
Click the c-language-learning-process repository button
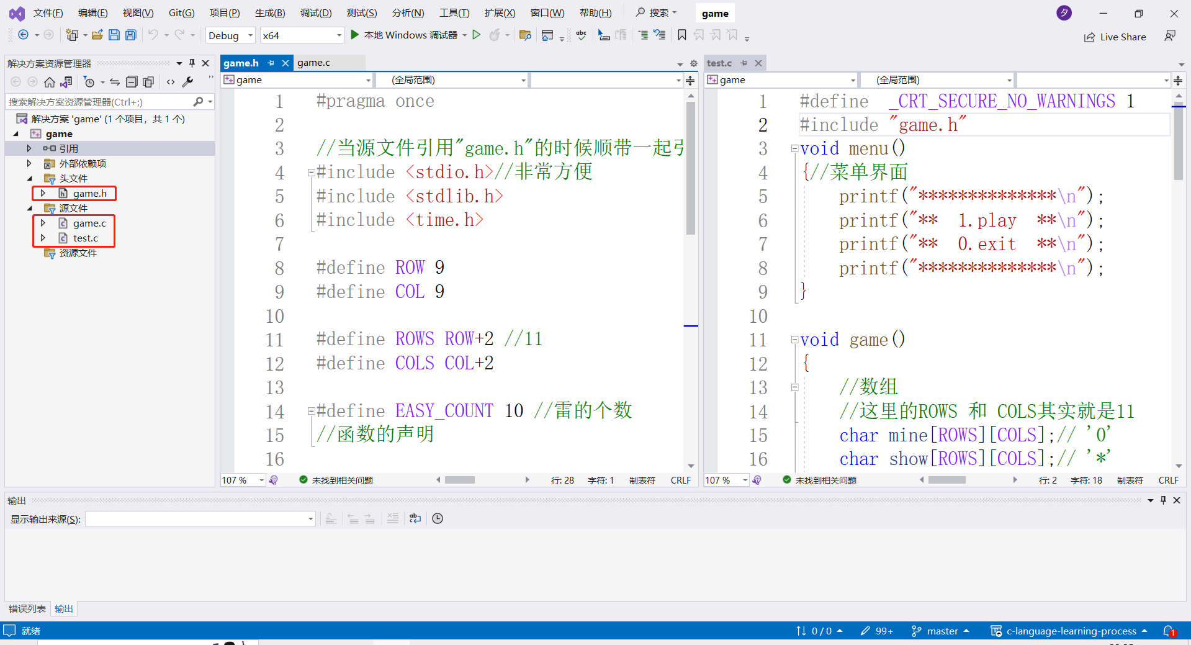(1069, 631)
